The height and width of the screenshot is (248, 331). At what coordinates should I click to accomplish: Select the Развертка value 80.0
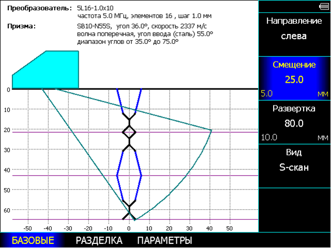click(294, 123)
